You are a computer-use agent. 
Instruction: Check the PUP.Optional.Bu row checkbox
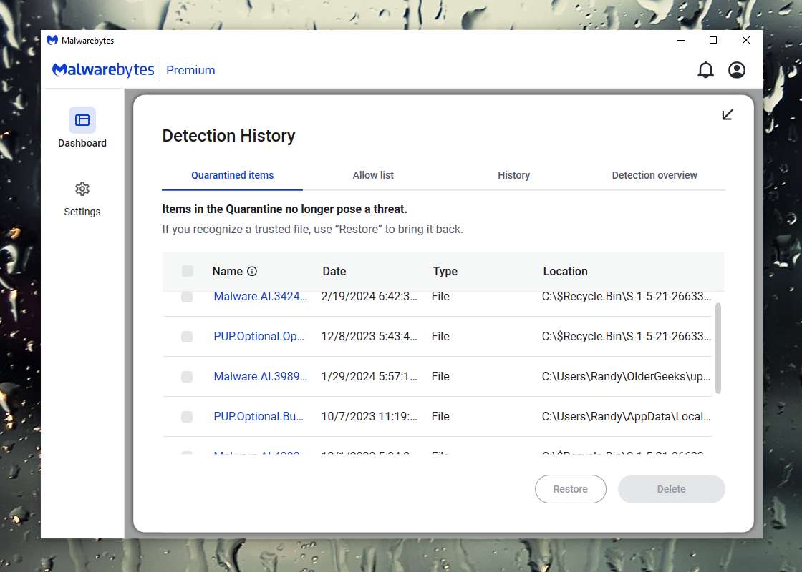(x=187, y=417)
